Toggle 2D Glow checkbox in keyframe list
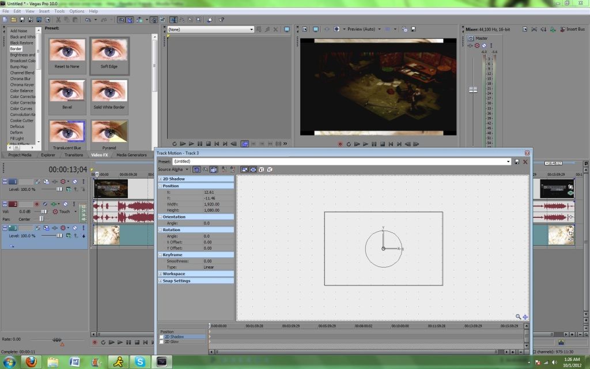Image resolution: width=590 pixels, height=369 pixels. pos(161,341)
